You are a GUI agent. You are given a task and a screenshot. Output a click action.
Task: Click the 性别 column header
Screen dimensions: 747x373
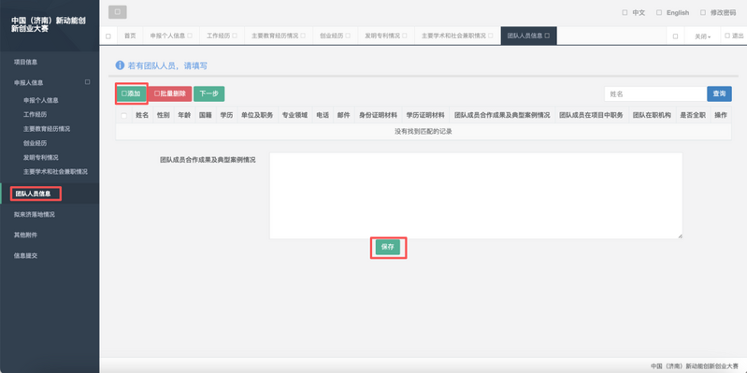pyautogui.click(x=163, y=115)
